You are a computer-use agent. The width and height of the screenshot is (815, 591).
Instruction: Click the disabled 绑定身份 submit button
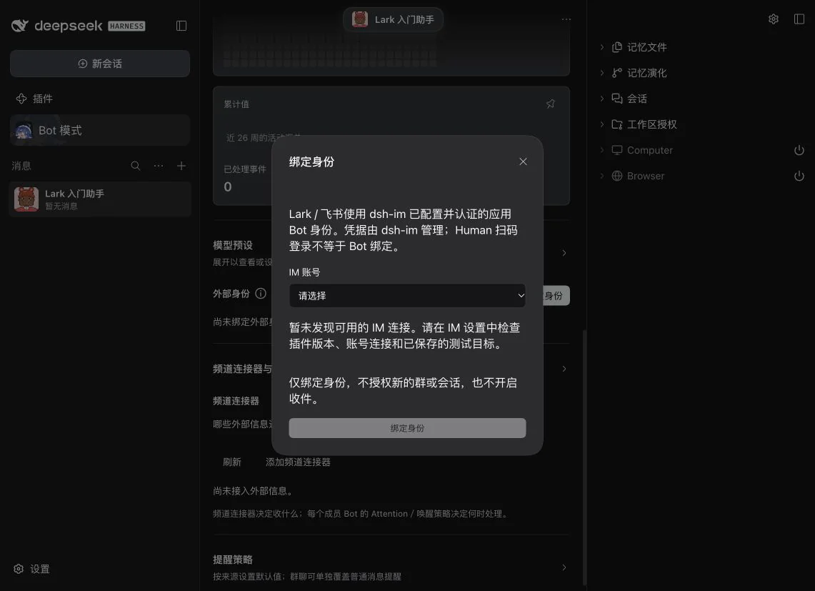(407, 428)
